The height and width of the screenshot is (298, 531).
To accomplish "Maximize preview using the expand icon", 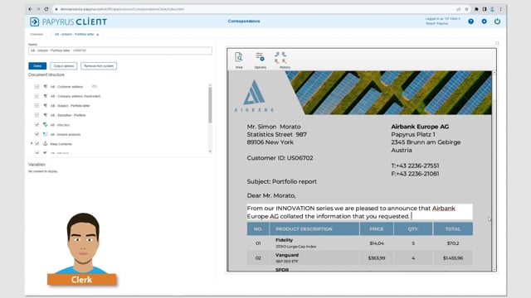I will click(497, 43).
